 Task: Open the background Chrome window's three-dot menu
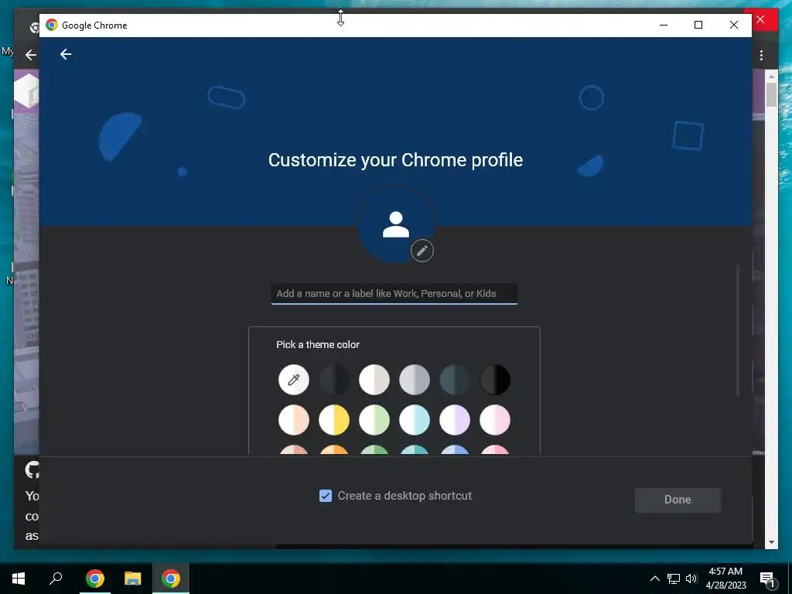click(x=761, y=55)
